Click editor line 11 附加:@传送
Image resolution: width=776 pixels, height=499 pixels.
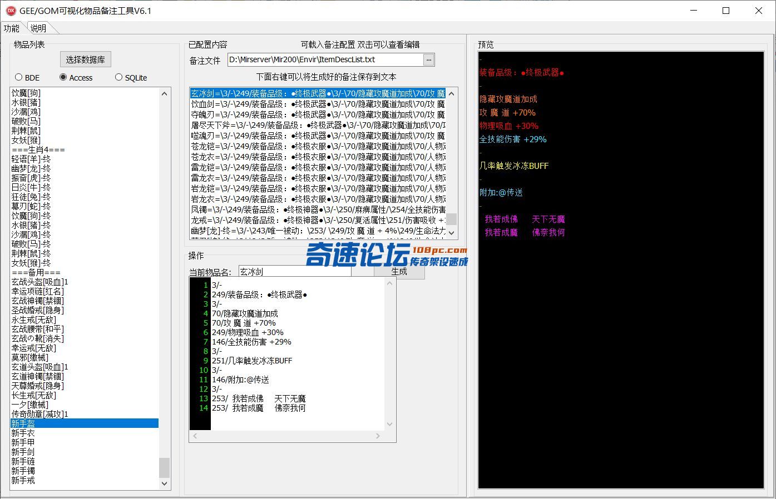240,380
